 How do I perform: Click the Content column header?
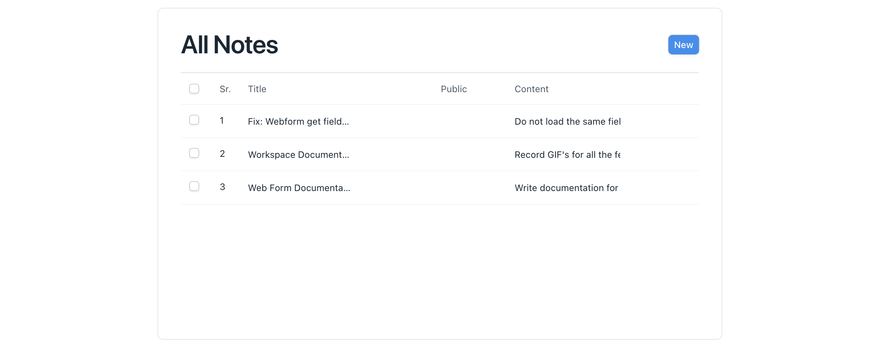pos(531,89)
